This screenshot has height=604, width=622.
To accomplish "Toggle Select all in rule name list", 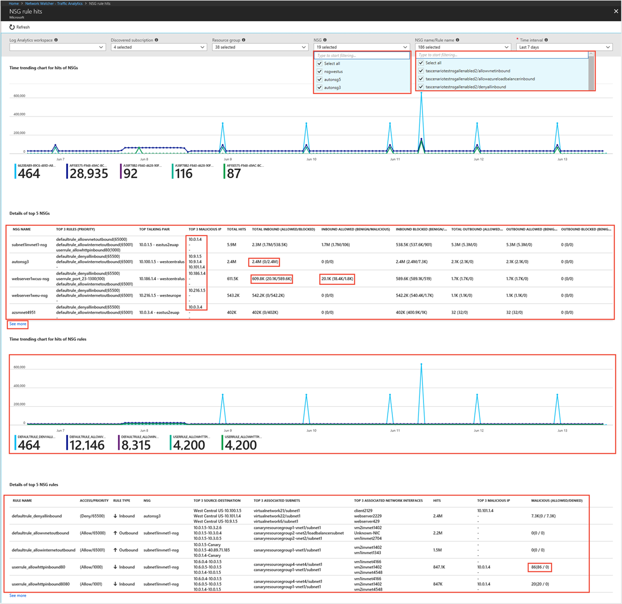I will point(421,63).
